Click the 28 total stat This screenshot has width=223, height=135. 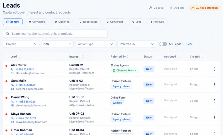click(156, 8)
